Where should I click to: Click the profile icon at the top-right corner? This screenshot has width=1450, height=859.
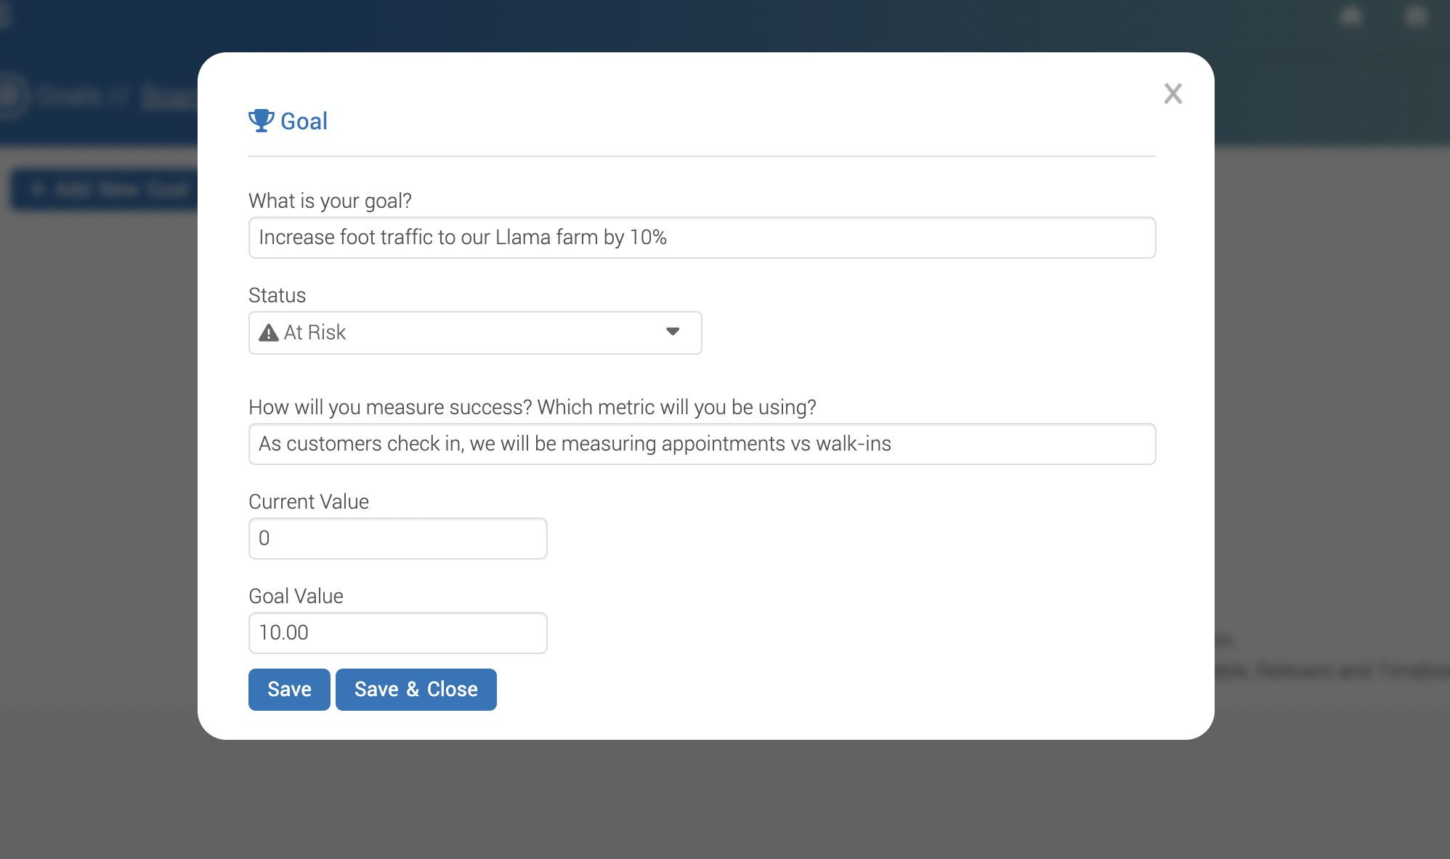(x=1415, y=15)
